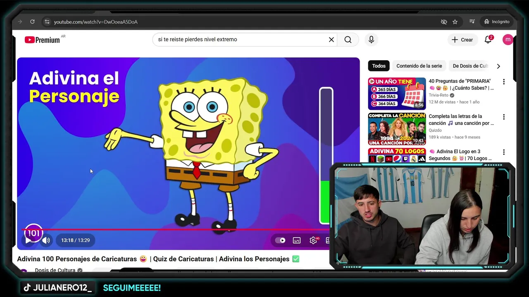Play the video with the play button
The image size is (529, 297).
(x=28, y=240)
